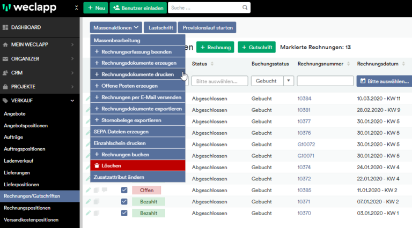
Task: Click the + Gutschrift button
Action: pos(257,47)
